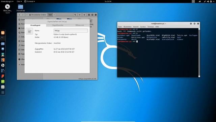Click the terminal vertical scrollbar
216x122 pixels.
(199, 53)
